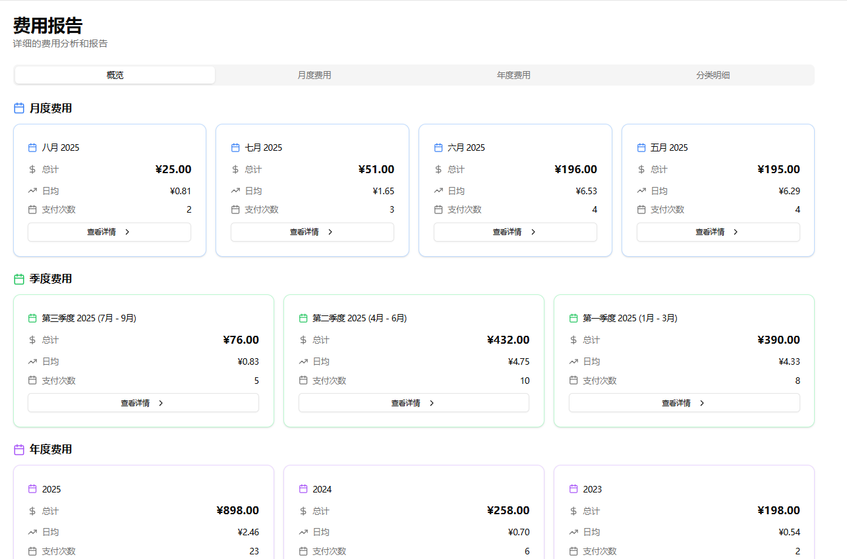Click the 支付次数 icon in 第一季度 2025 card
Image resolution: width=847 pixels, height=559 pixels.
click(x=573, y=380)
